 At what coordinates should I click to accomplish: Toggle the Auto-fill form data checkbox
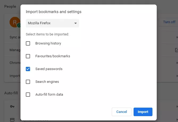pos(28,95)
